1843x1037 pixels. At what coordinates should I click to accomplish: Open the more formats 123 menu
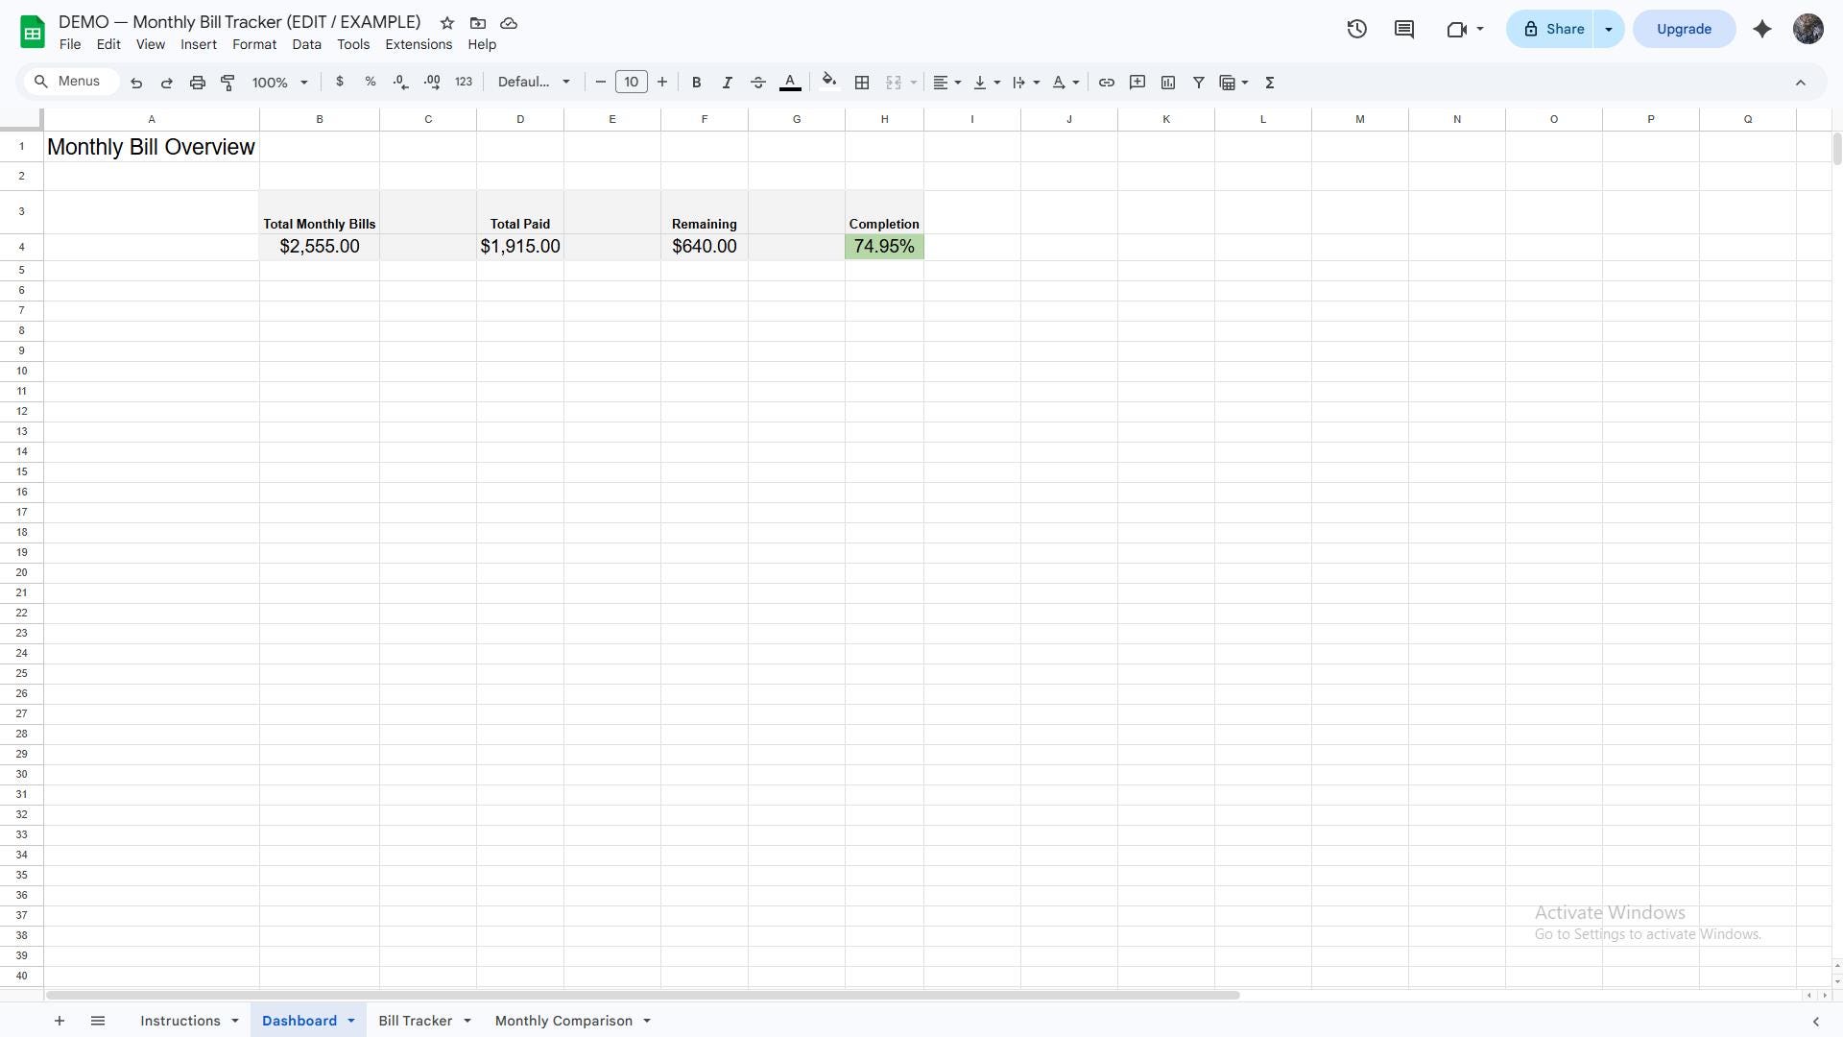pos(464,83)
